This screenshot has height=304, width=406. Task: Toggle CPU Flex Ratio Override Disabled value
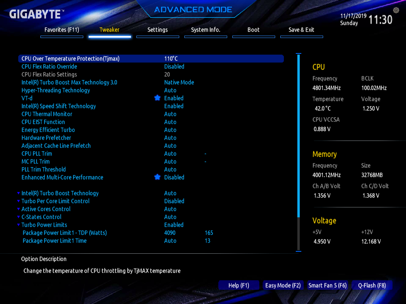coord(174,66)
